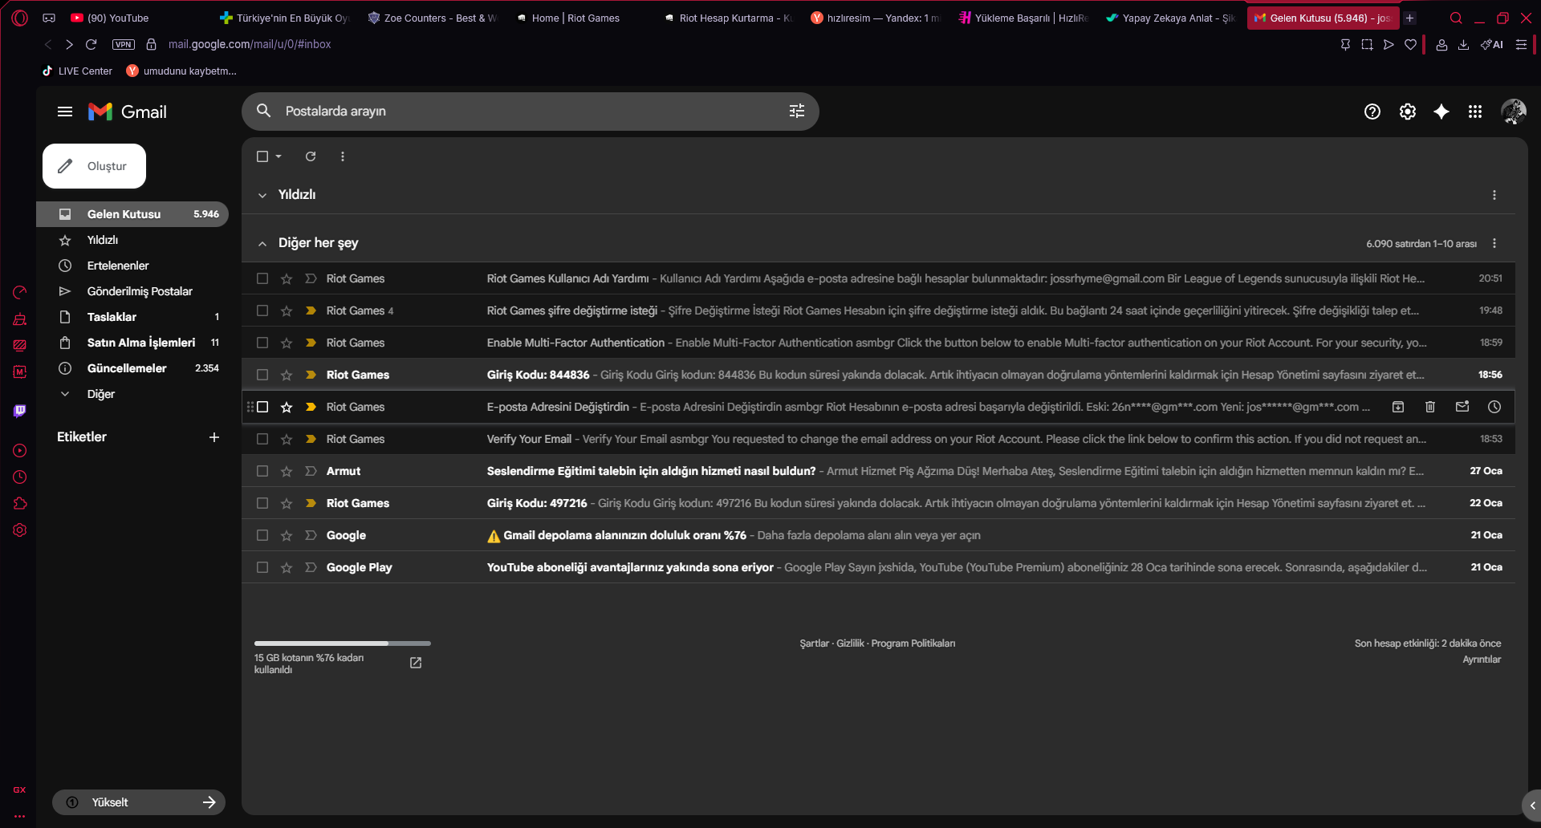Click the search options filter icon

(796, 112)
